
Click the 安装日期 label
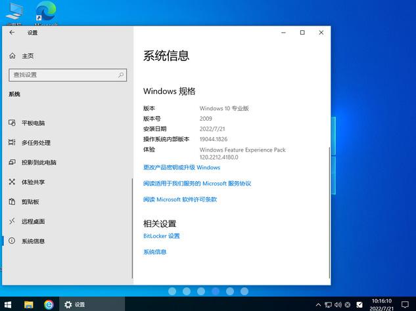coord(154,129)
